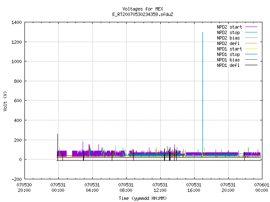Click the x-axis tick '070531 16:00'
270x202 pixels.
click(194, 188)
